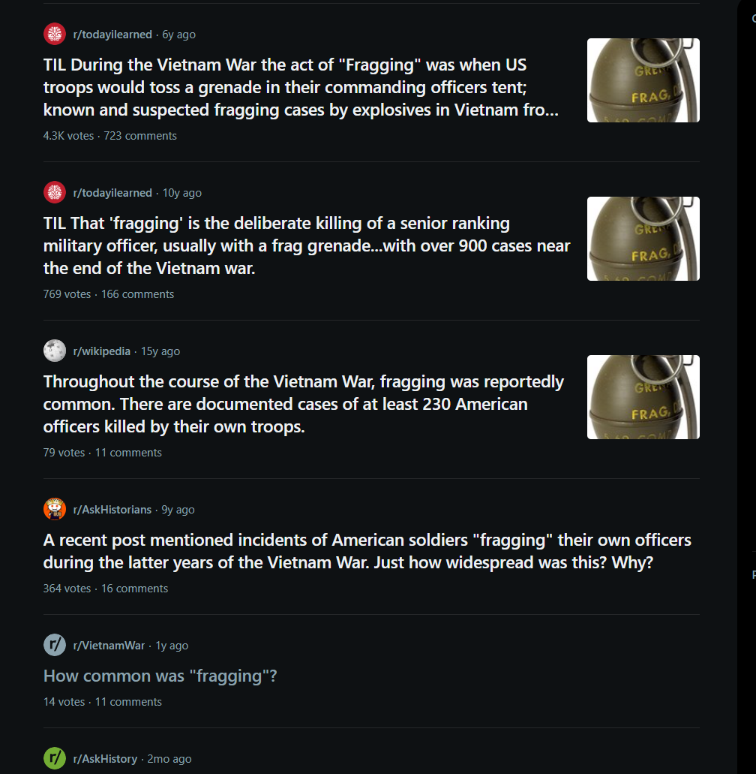
Task: Go to the r/AskHistory subreddit link
Action: 105,759
